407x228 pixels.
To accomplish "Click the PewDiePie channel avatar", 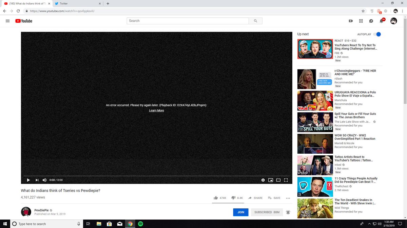I will pos(26,212).
